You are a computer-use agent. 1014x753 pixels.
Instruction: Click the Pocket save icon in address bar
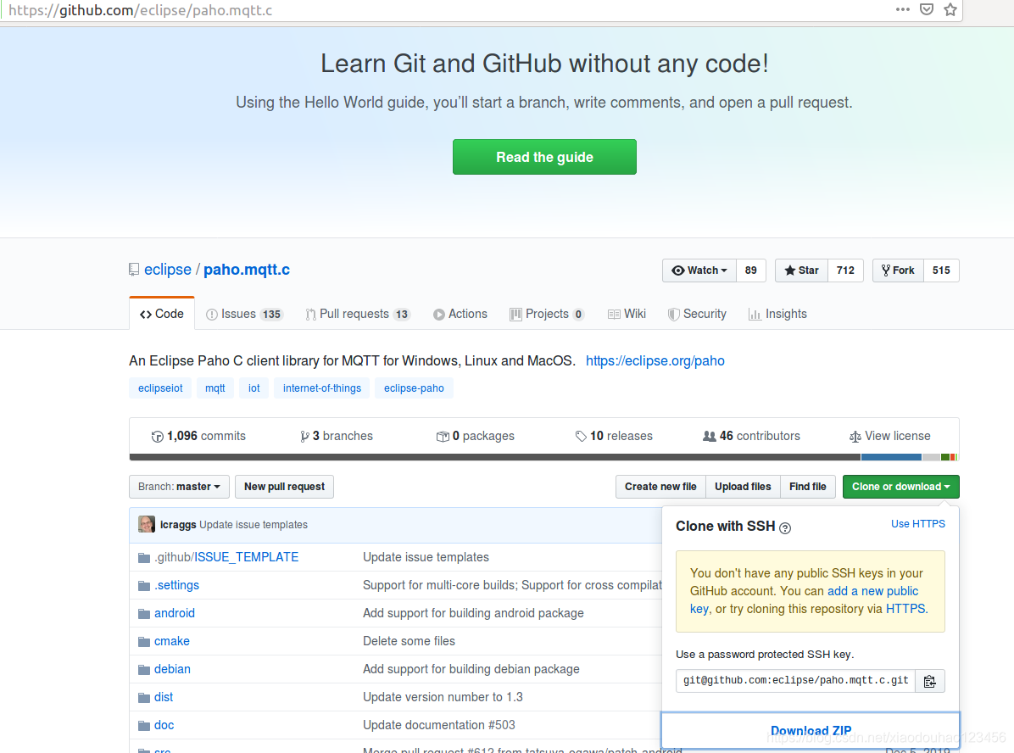(927, 9)
